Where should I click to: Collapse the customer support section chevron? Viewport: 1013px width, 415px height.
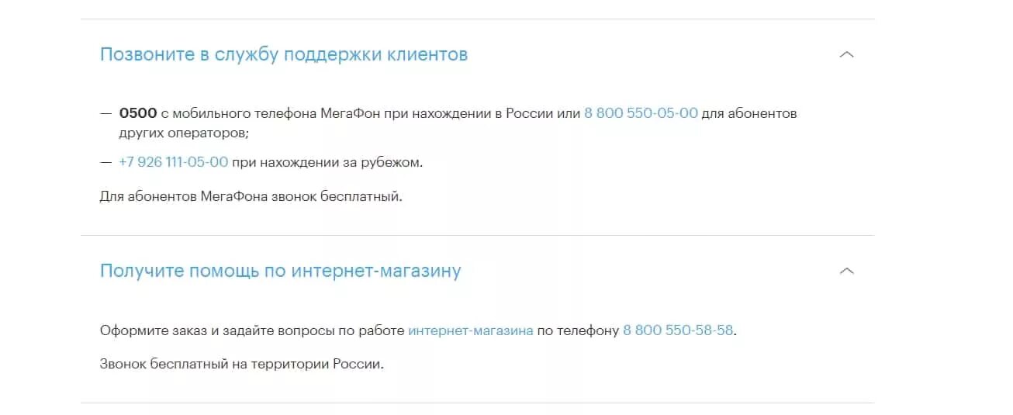pos(847,55)
